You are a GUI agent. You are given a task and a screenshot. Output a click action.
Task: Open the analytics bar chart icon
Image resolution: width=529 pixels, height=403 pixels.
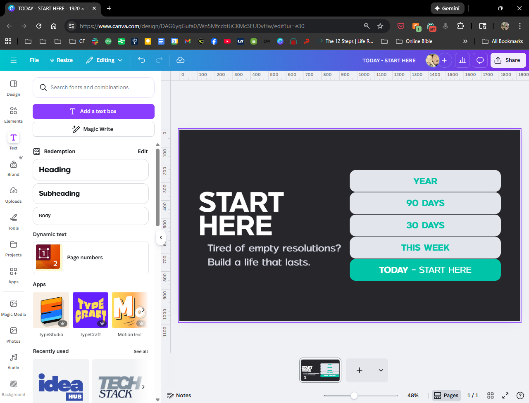(462, 60)
